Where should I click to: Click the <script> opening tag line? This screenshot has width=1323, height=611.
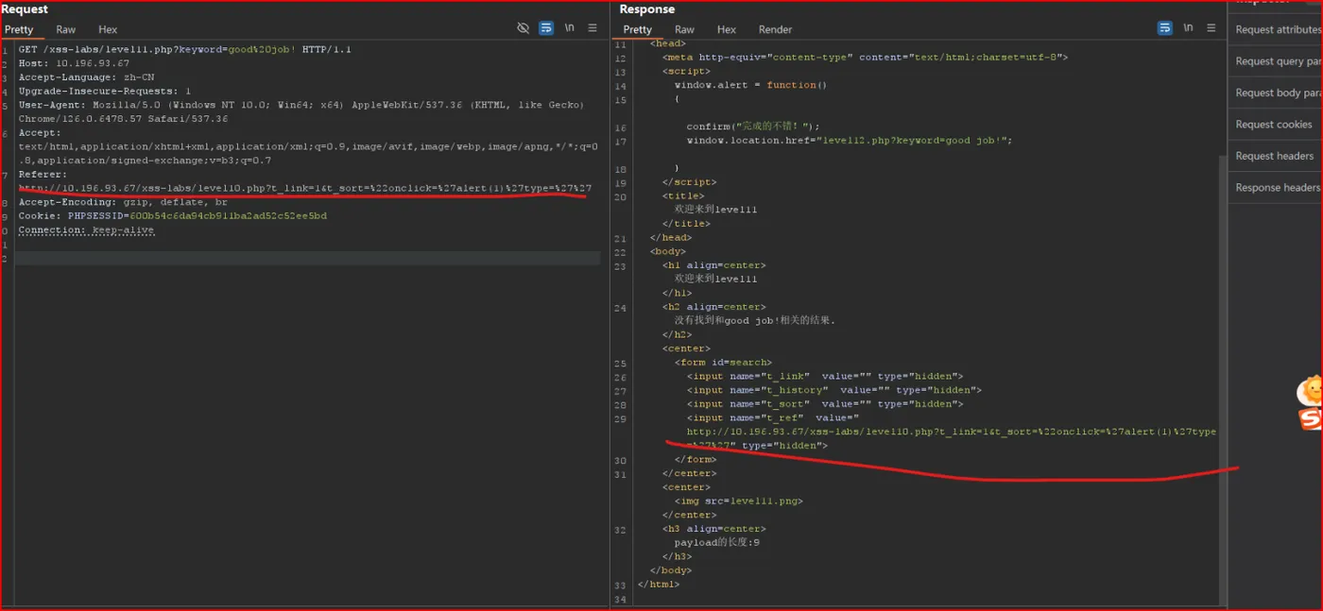[x=686, y=71]
